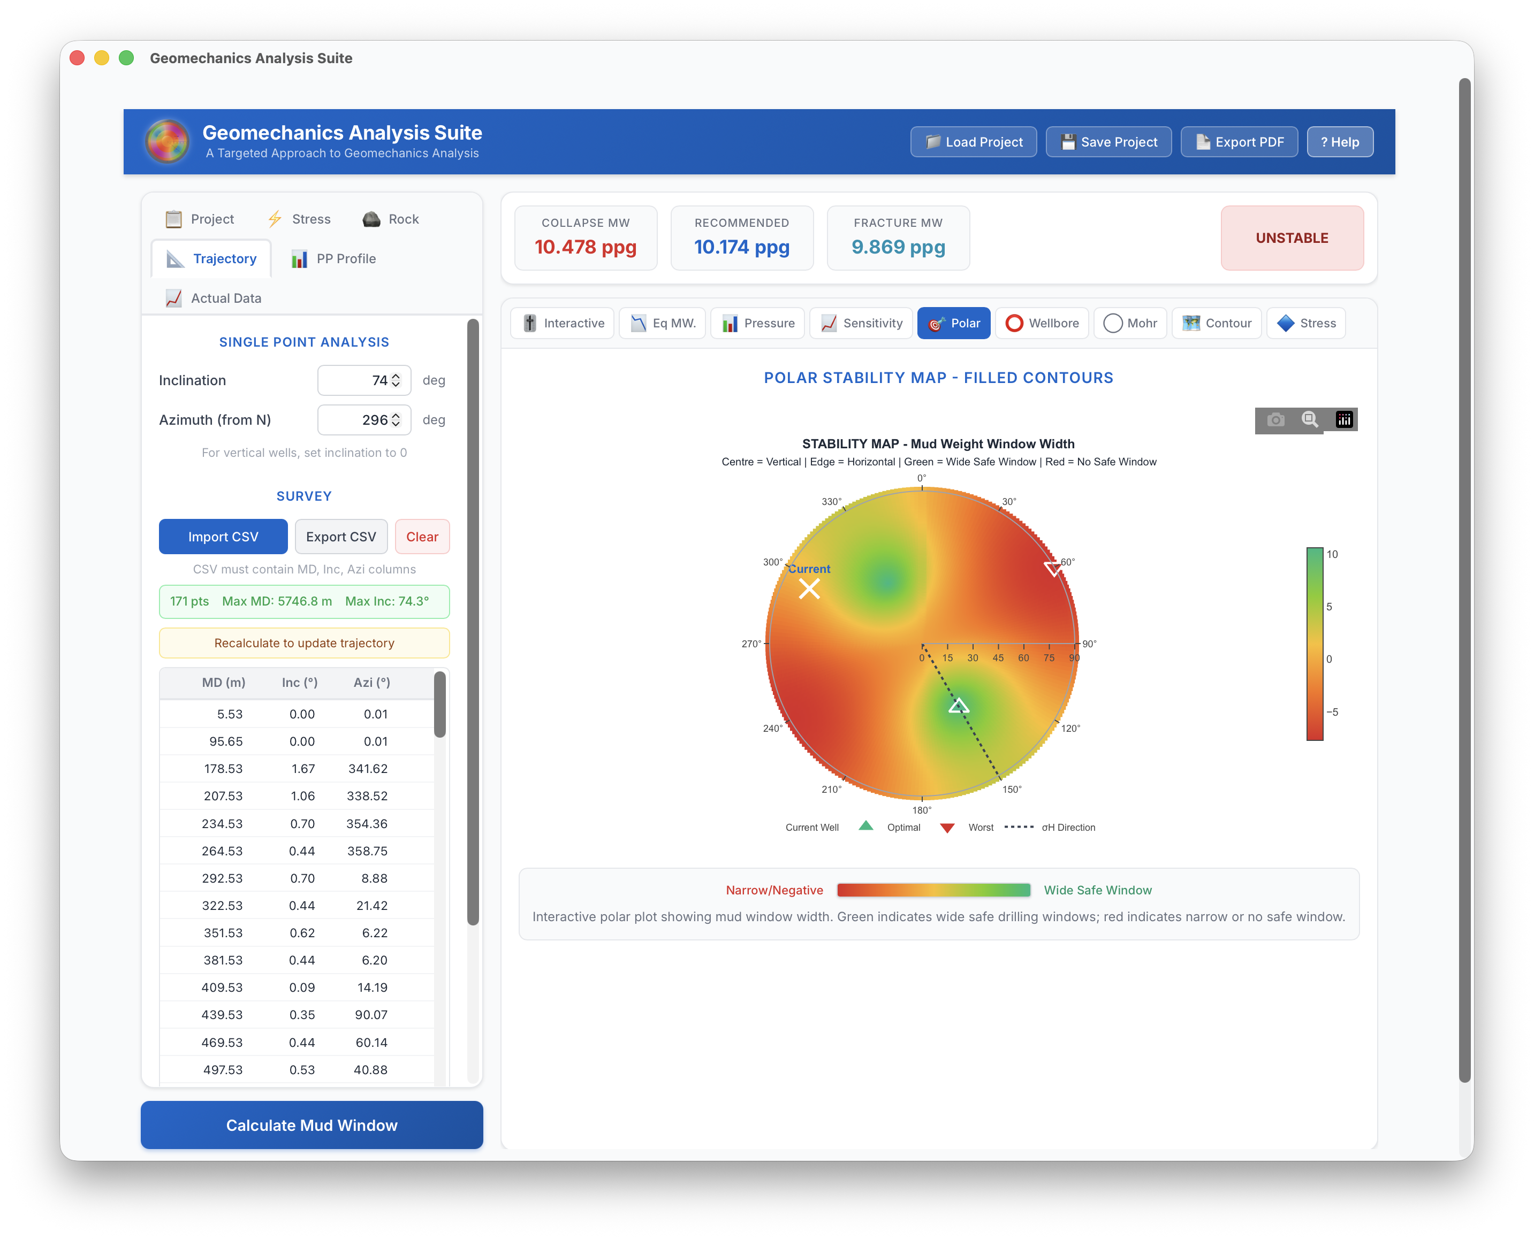Click the camera download-plot icon

1275,420
